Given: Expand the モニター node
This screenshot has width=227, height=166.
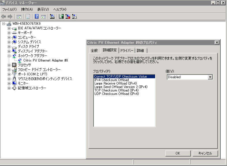Looking at the screenshot, I should click(9, 83).
